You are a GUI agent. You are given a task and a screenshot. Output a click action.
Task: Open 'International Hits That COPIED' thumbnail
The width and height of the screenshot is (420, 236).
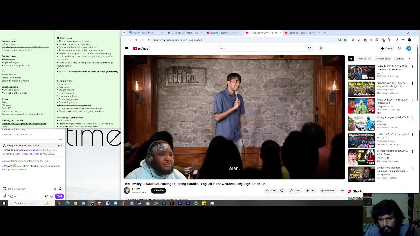(x=361, y=157)
